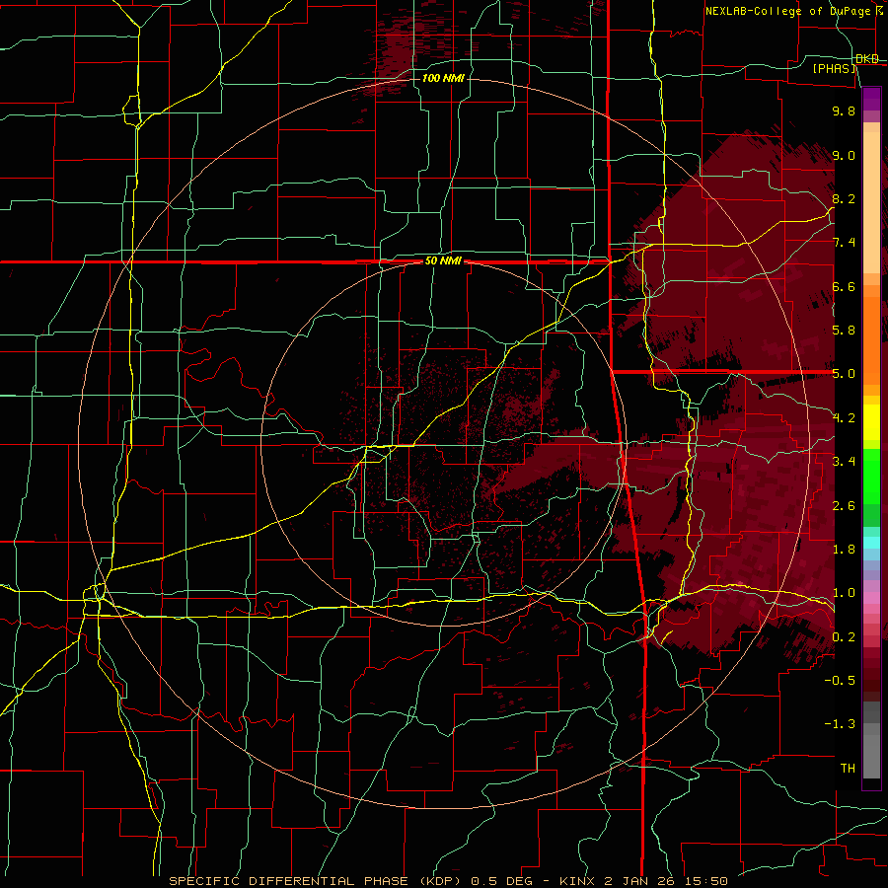The image size is (888, 888).
Task: Click the -0.5 legend value
Action: [x=840, y=681]
